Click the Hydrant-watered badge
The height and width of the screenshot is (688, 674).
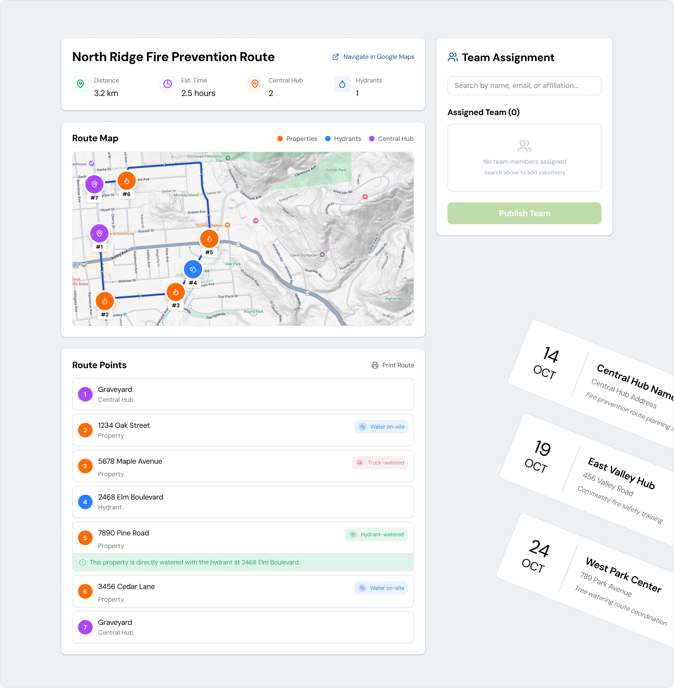[377, 535]
